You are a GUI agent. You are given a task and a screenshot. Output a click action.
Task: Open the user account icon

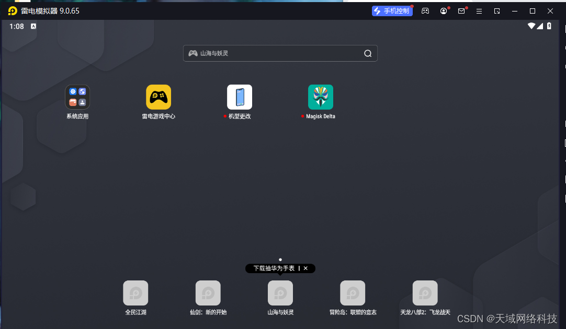tap(444, 11)
